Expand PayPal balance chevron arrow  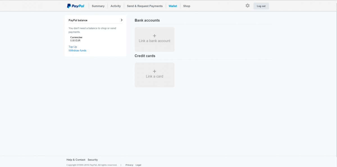pyautogui.click(x=122, y=20)
